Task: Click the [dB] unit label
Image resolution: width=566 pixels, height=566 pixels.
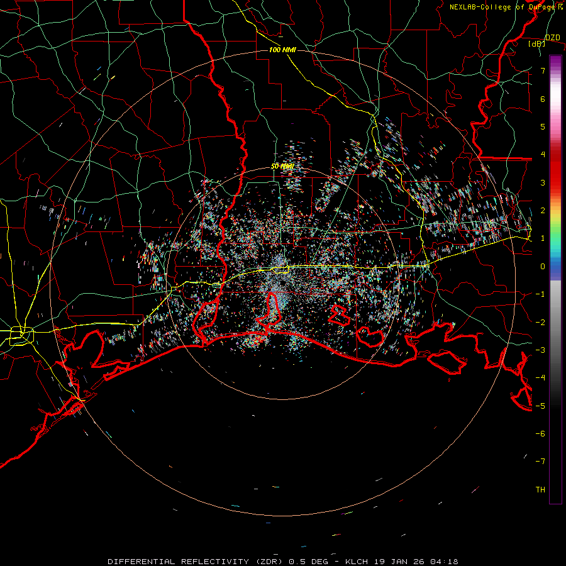Action: pyautogui.click(x=537, y=44)
